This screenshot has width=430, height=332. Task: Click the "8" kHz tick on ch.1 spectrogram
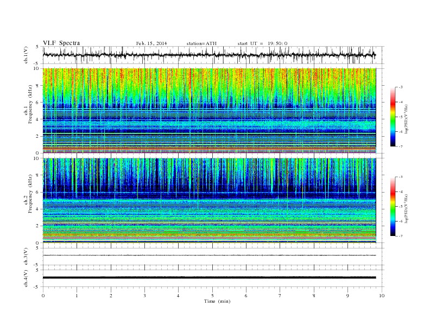click(x=38, y=86)
